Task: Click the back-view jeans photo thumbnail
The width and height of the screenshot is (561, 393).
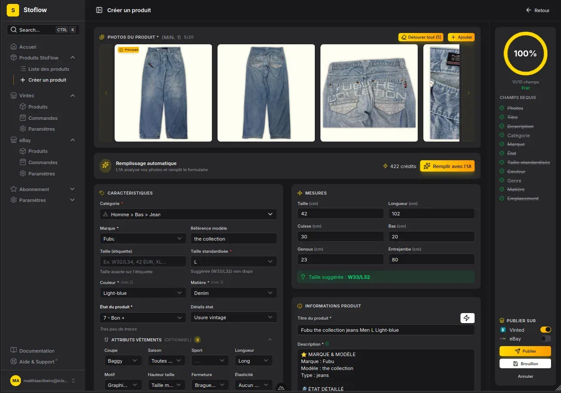Action: [x=266, y=92]
